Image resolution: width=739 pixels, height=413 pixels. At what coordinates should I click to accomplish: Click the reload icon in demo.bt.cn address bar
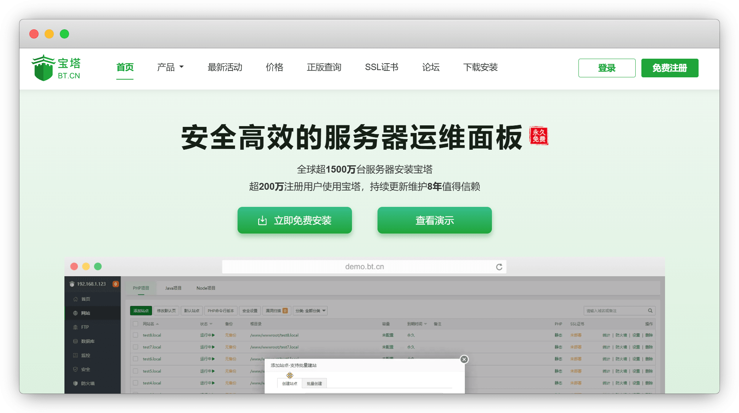(499, 267)
